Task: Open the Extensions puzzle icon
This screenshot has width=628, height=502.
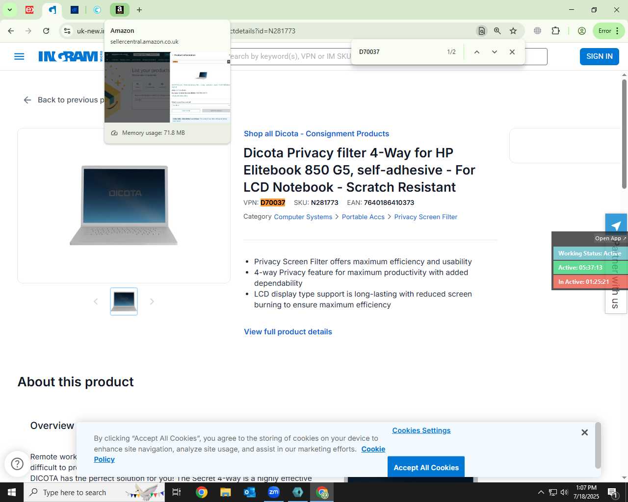Action: coord(556,31)
